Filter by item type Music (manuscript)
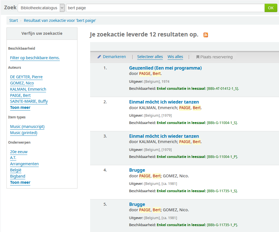 point(27,127)
